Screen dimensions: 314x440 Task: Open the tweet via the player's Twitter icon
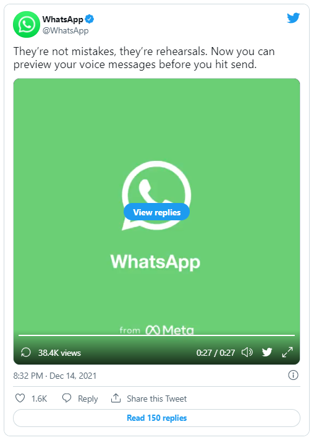click(x=267, y=352)
